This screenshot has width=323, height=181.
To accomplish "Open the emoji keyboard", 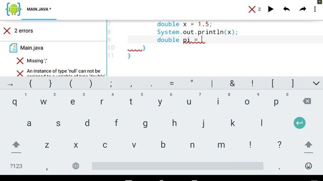I will coord(308,166).
